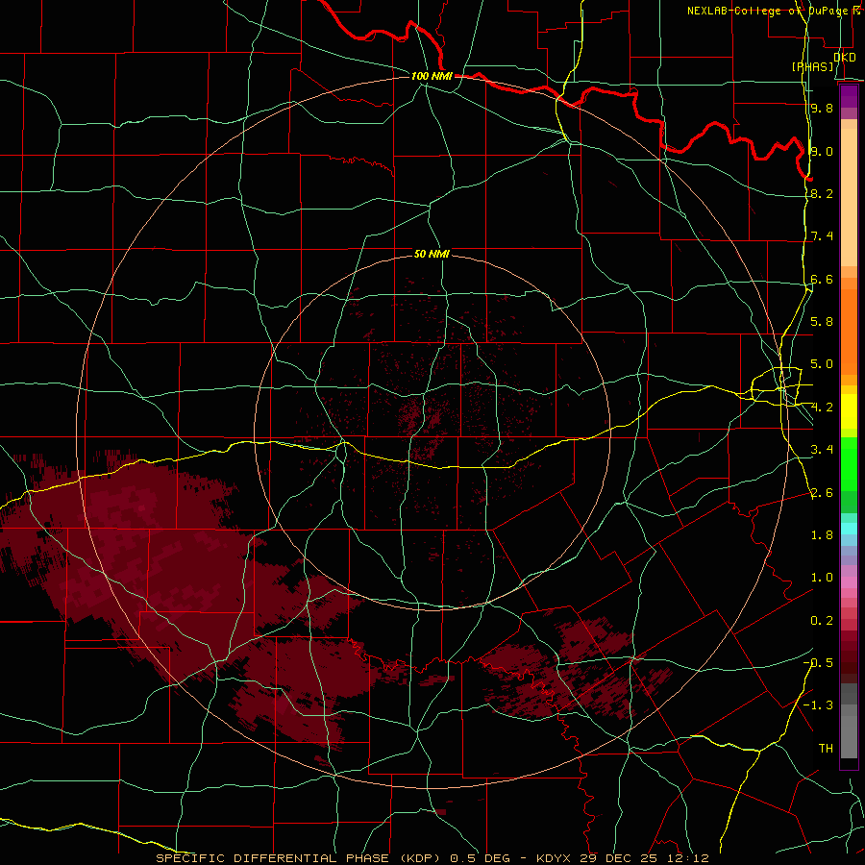This screenshot has height=865, width=865.
Task: Click the -1.3 value on color scale
Action: pos(818,705)
